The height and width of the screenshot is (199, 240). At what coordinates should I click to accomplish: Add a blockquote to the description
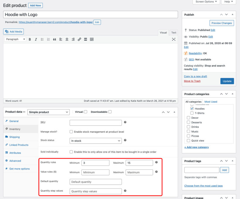pyautogui.click(x=55, y=39)
